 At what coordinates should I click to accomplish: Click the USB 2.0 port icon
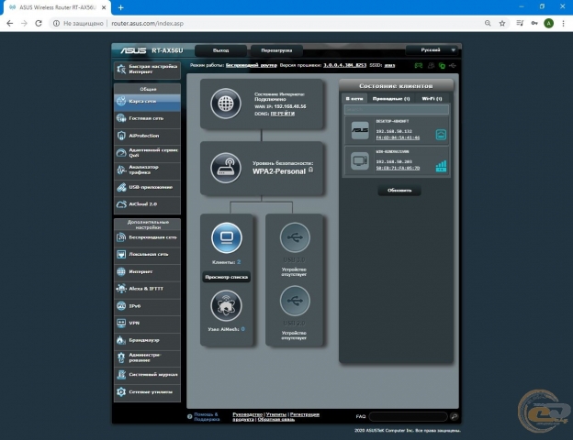(295, 301)
